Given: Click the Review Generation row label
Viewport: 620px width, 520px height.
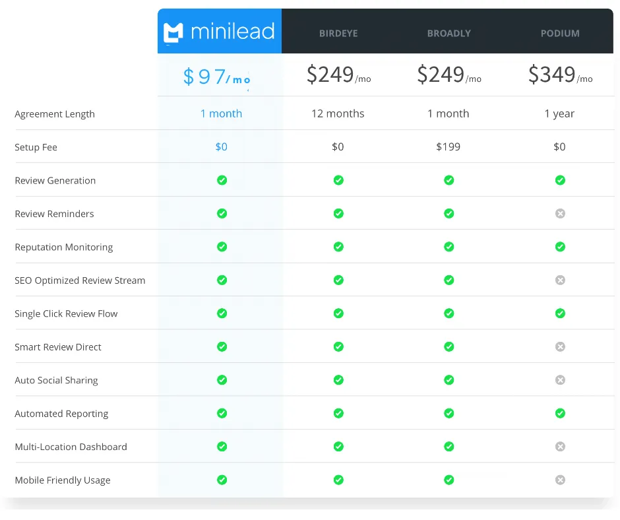Looking at the screenshot, I should pos(55,180).
